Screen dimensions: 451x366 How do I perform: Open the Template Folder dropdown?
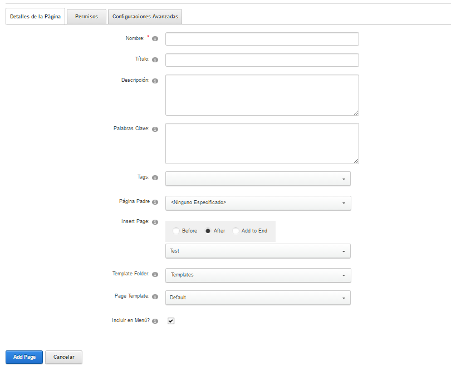(258, 275)
